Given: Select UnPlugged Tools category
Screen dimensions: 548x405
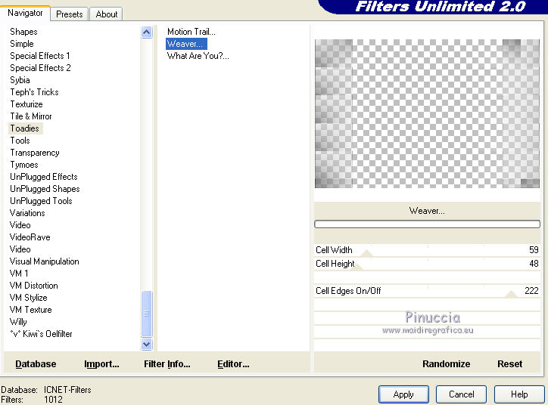Looking at the screenshot, I should pos(41,201).
